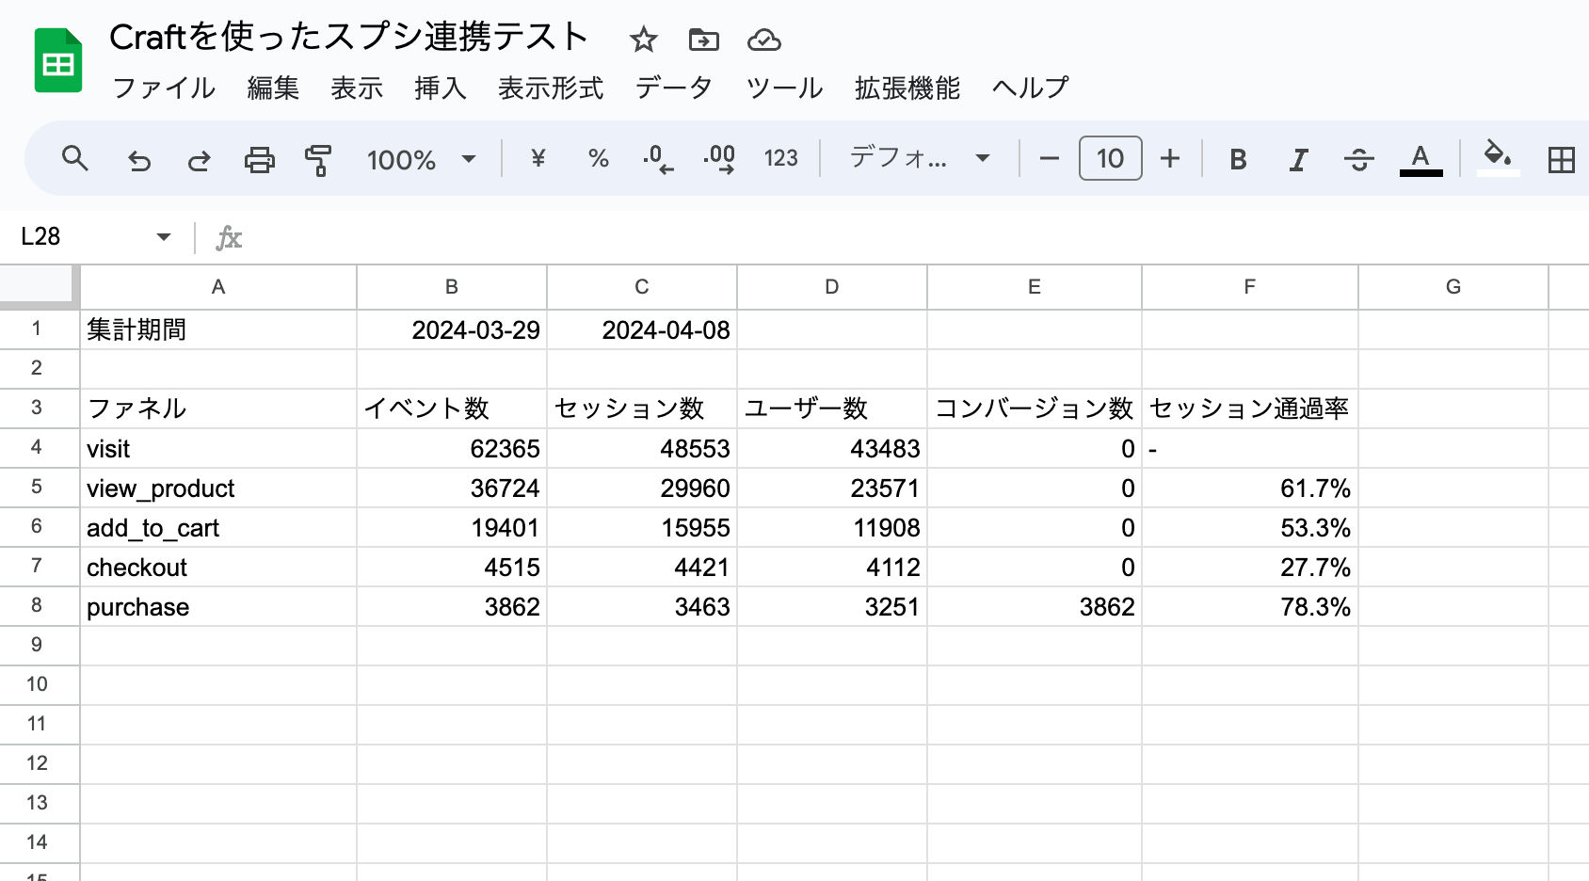Check the cloud save status icon
Screen dimensions: 1589x881
pos(763,40)
